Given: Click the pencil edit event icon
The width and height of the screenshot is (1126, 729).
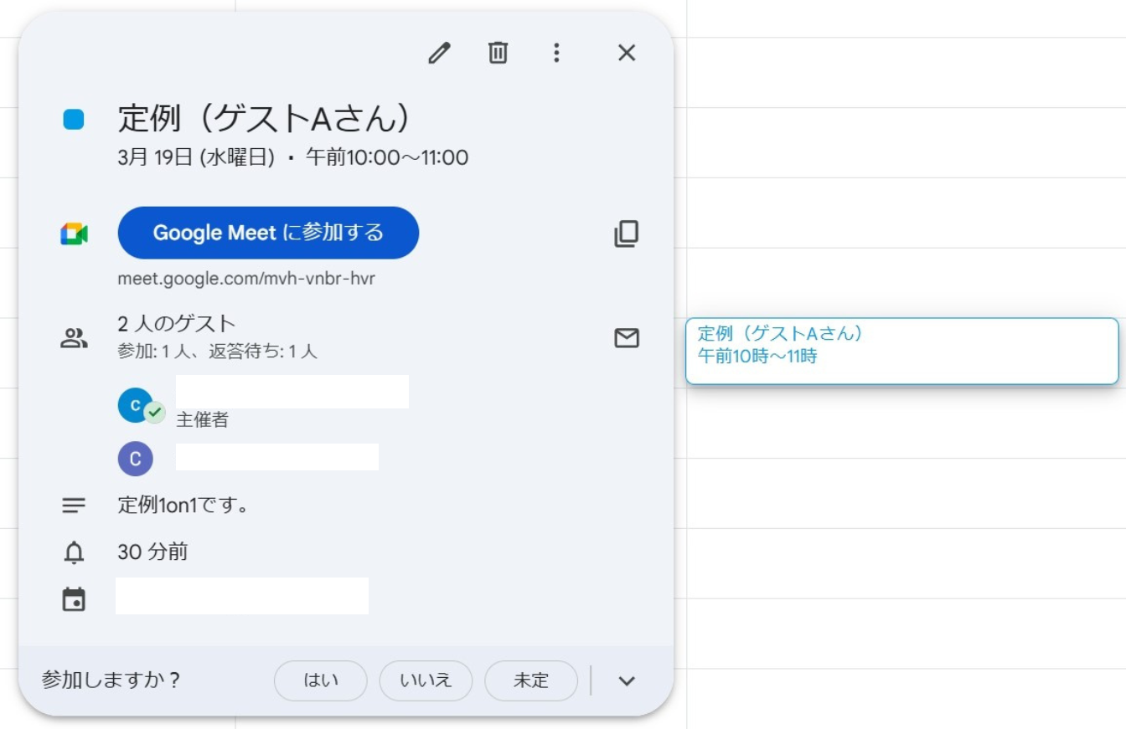Looking at the screenshot, I should 439,53.
